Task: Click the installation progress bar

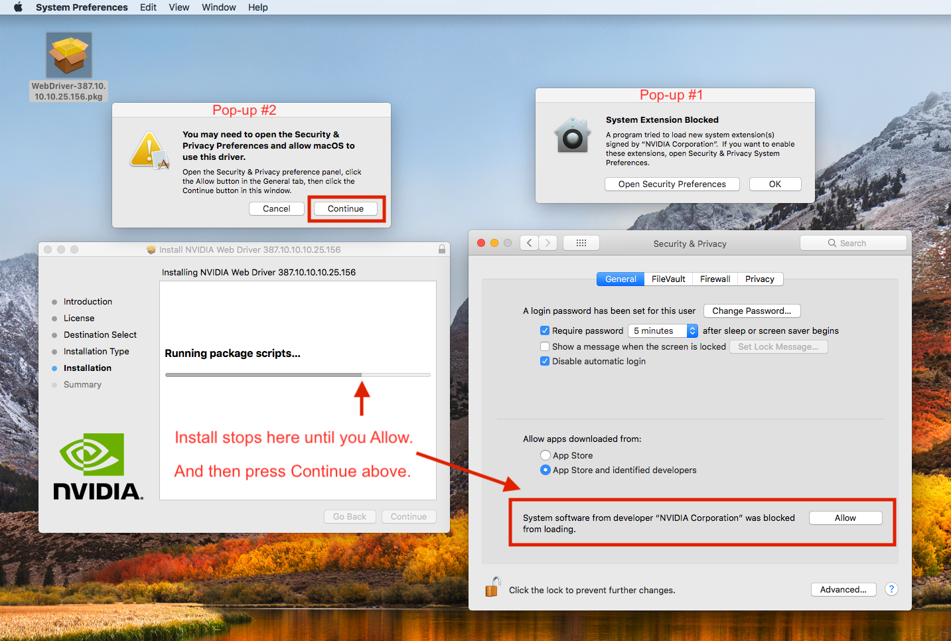Action: [x=298, y=375]
